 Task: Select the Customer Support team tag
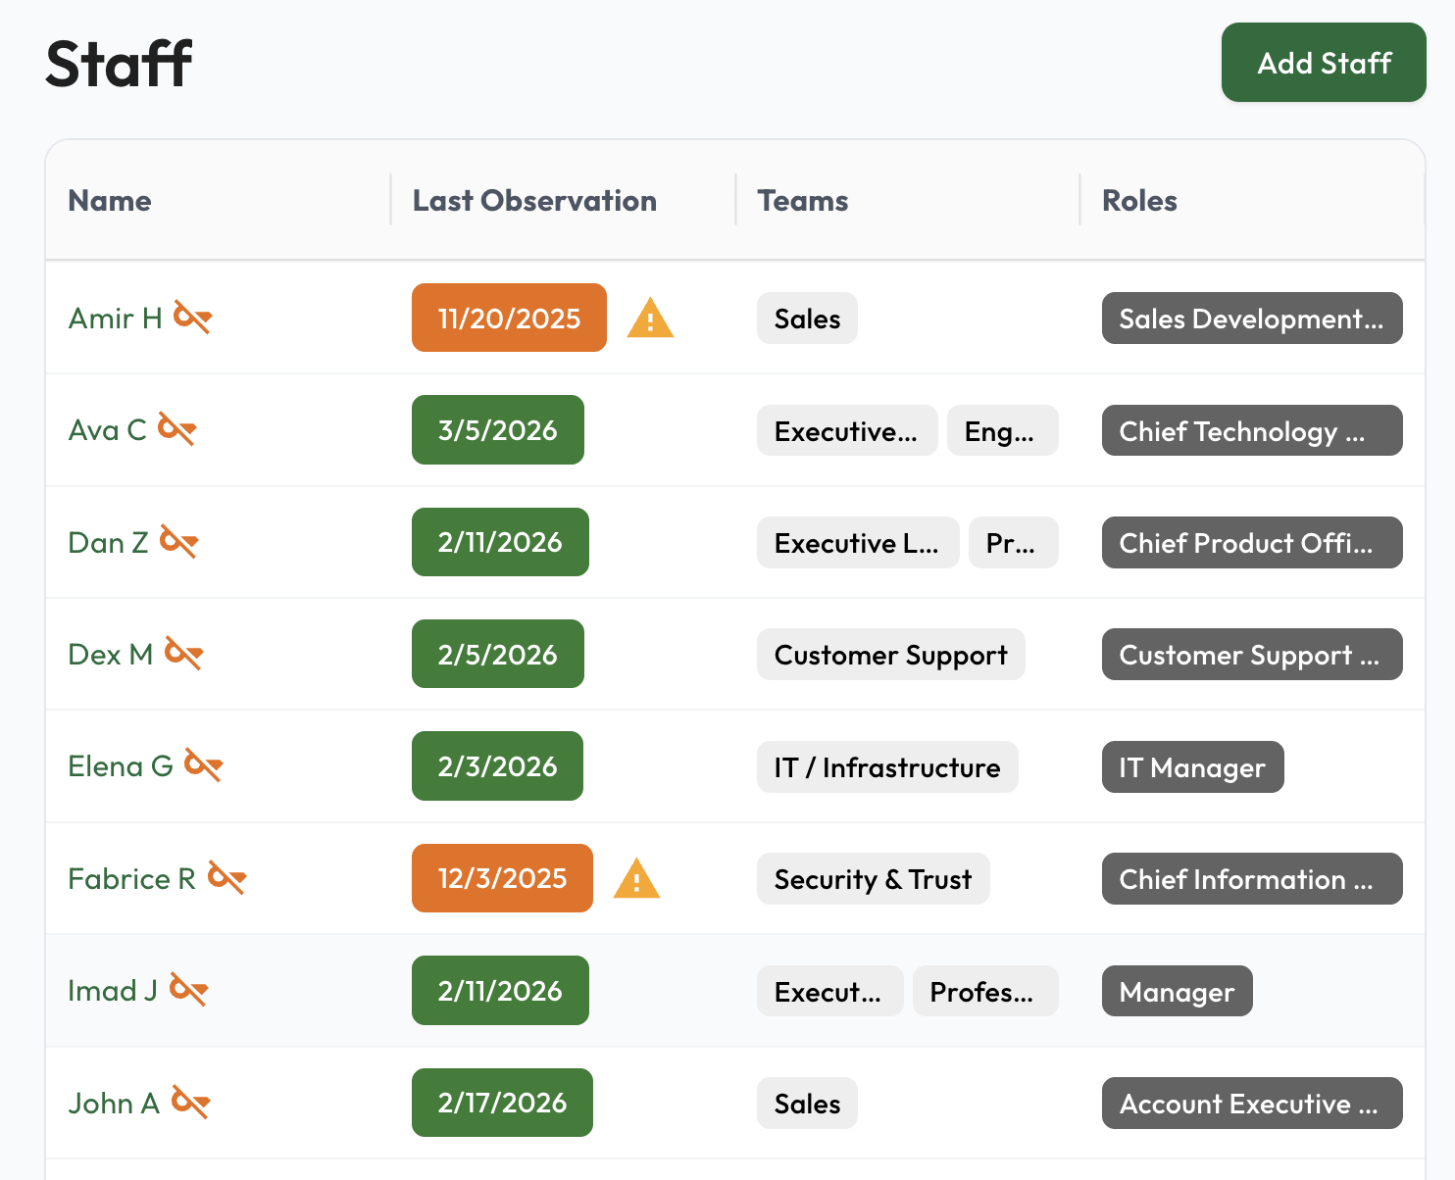pyautogui.click(x=890, y=654)
